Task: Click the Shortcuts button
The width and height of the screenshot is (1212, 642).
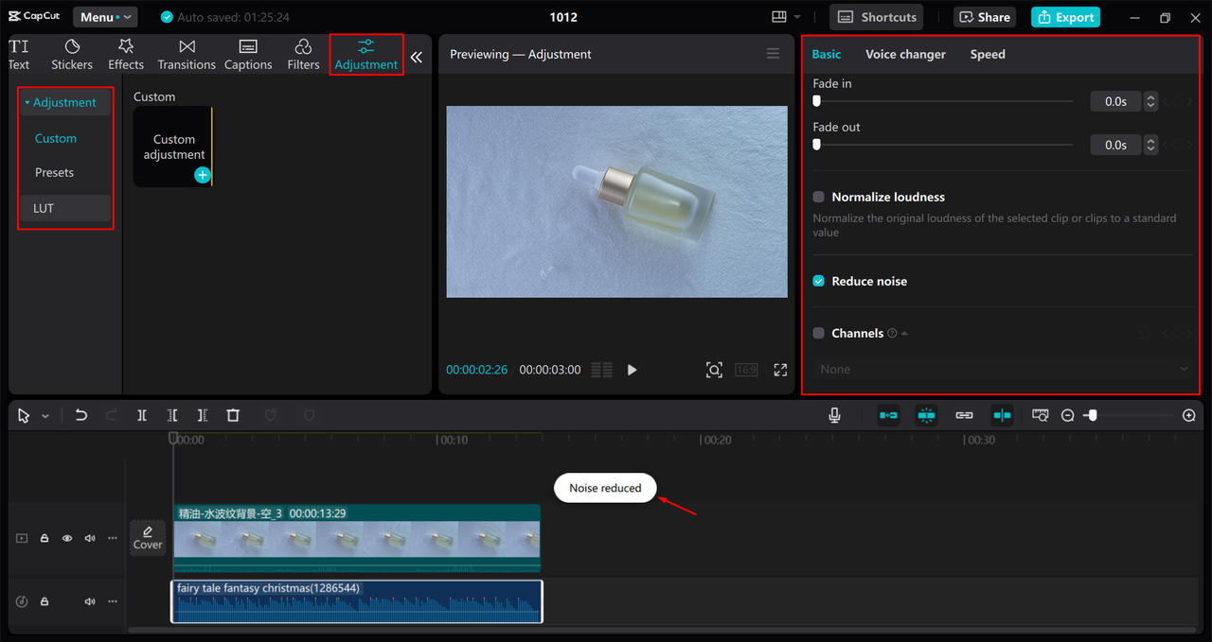Action: tap(877, 17)
